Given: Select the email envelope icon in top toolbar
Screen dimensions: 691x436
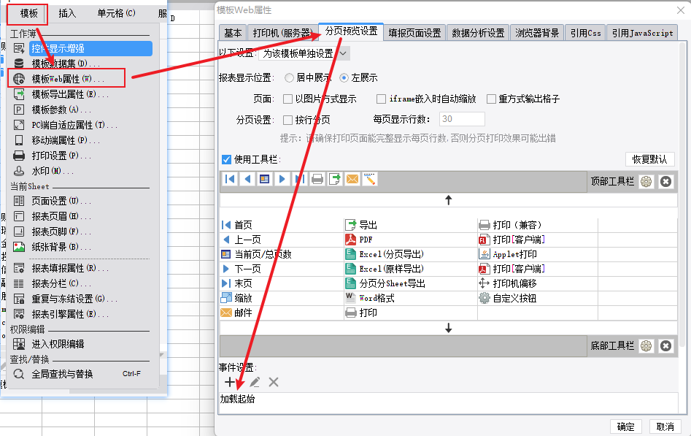Looking at the screenshot, I should pyautogui.click(x=352, y=179).
